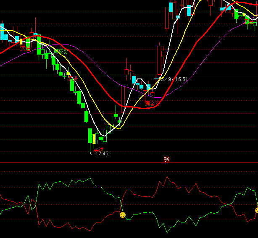
Task: Click the red 涨 badge icon
Action: (x=166, y=159)
